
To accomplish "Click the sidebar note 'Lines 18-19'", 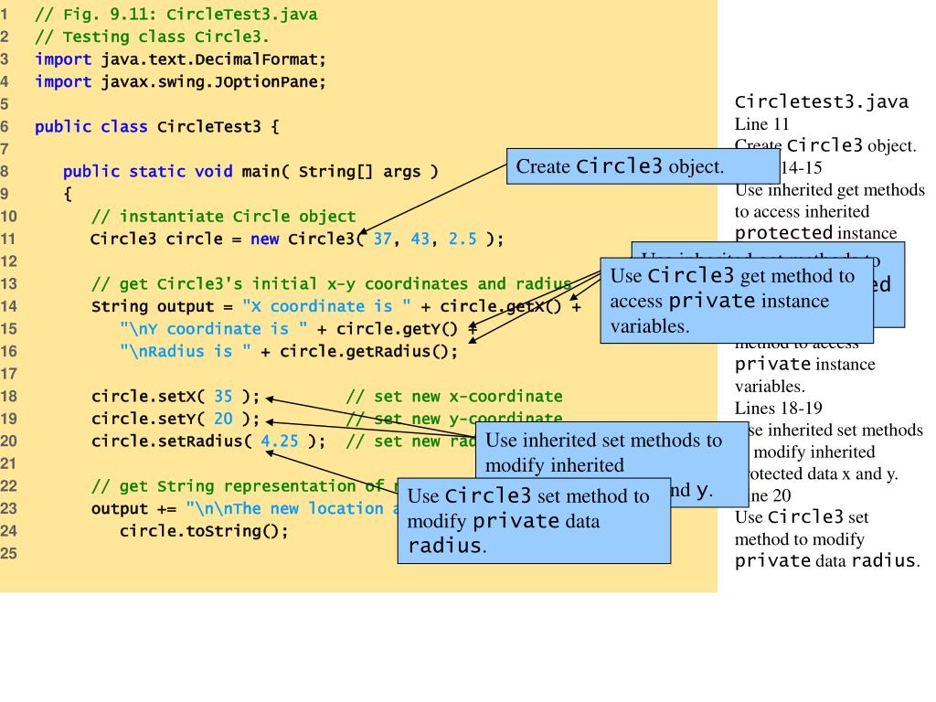I will pos(779,409).
